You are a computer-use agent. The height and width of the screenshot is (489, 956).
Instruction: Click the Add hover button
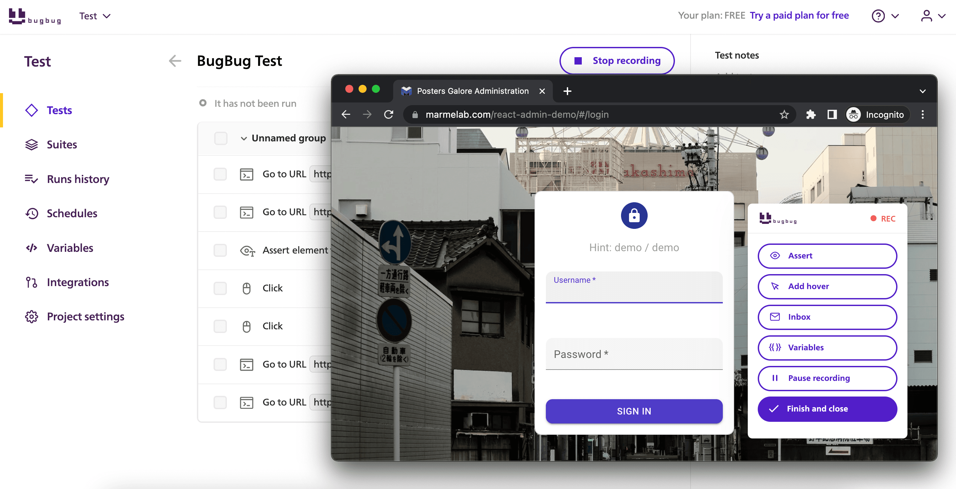[x=827, y=286]
